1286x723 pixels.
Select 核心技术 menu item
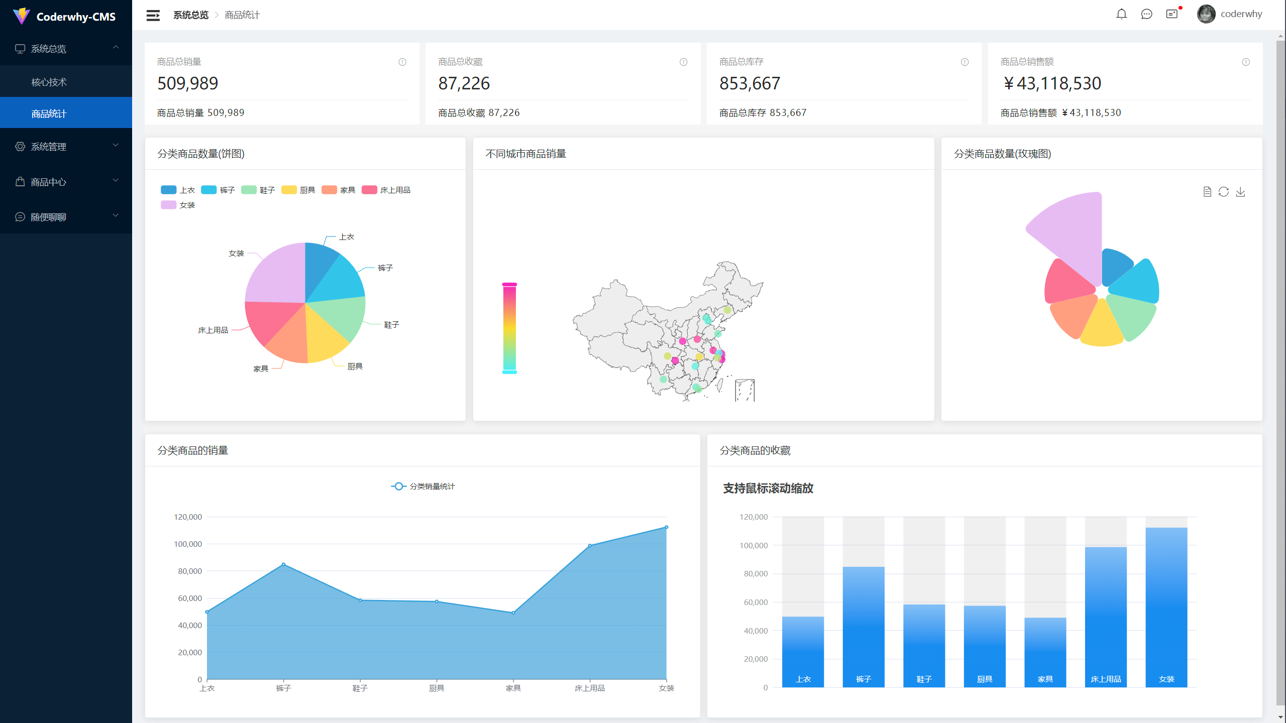click(x=49, y=82)
